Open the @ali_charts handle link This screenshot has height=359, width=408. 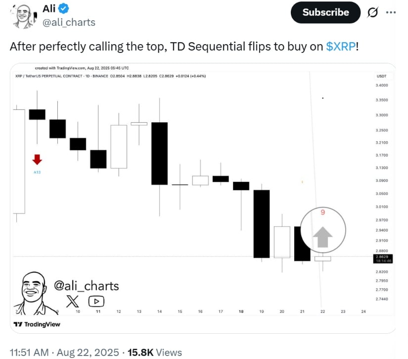click(x=69, y=22)
